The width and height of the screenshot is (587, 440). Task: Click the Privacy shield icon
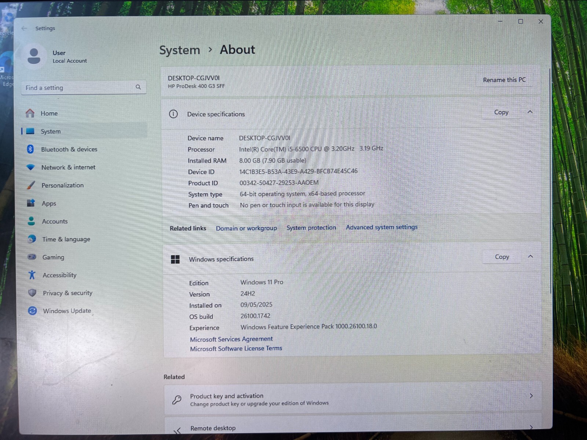tap(32, 293)
